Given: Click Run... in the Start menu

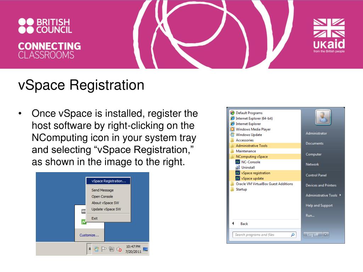Looking at the screenshot, I should 310,215.
